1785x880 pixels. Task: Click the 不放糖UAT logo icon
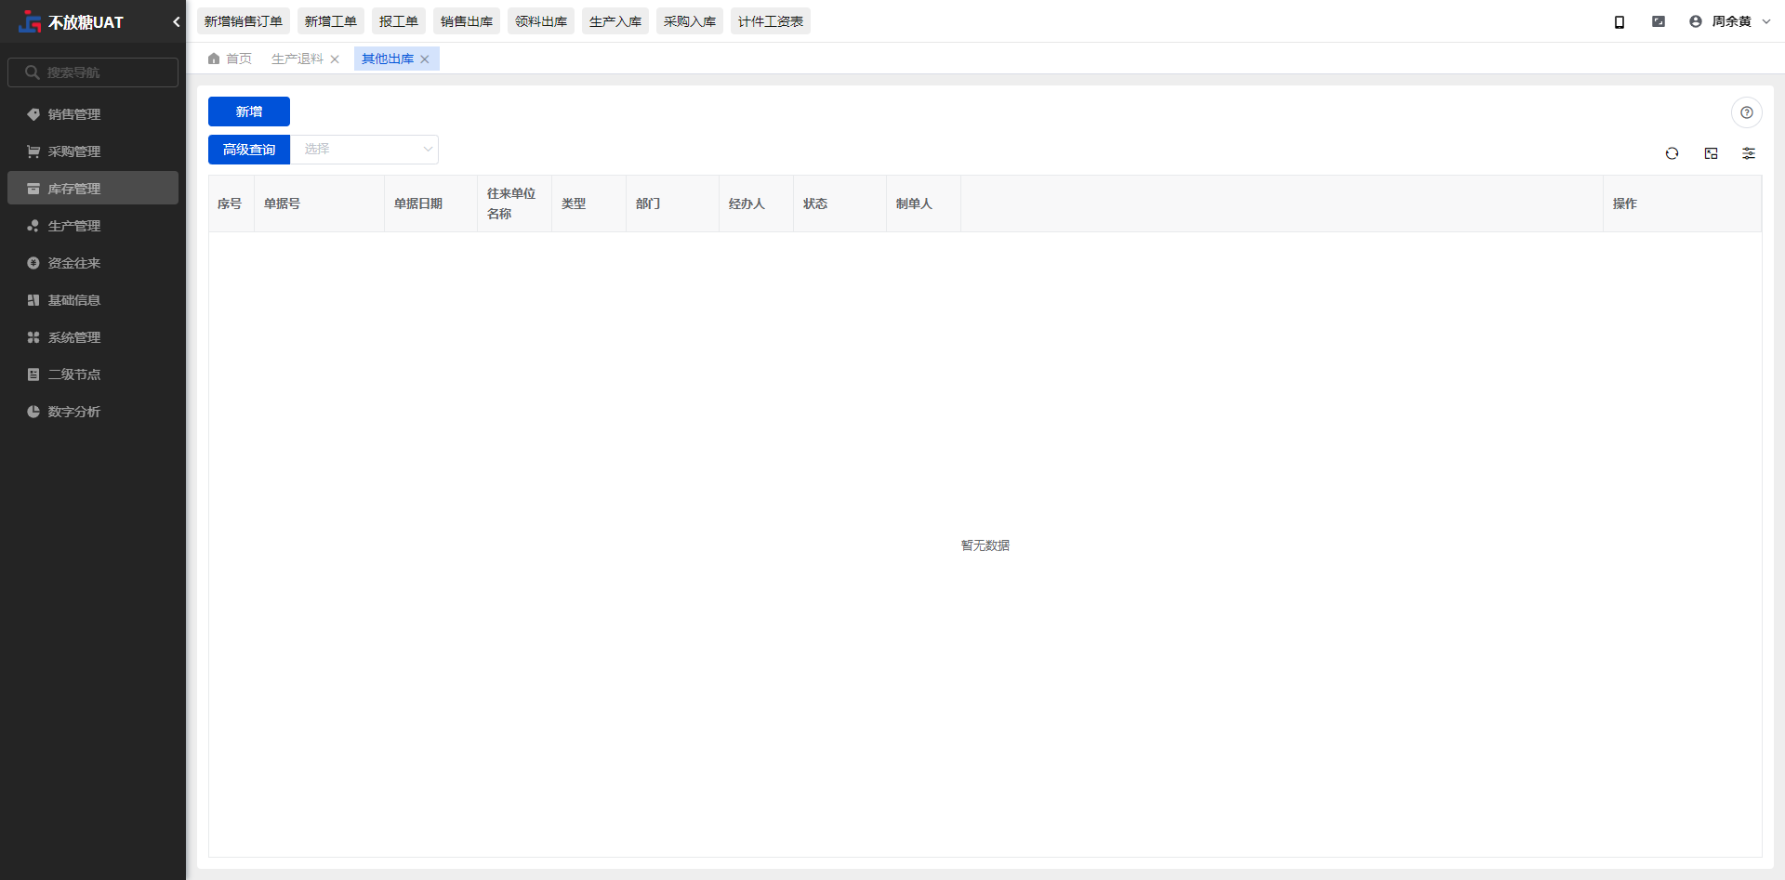click(x=30, y=21)
